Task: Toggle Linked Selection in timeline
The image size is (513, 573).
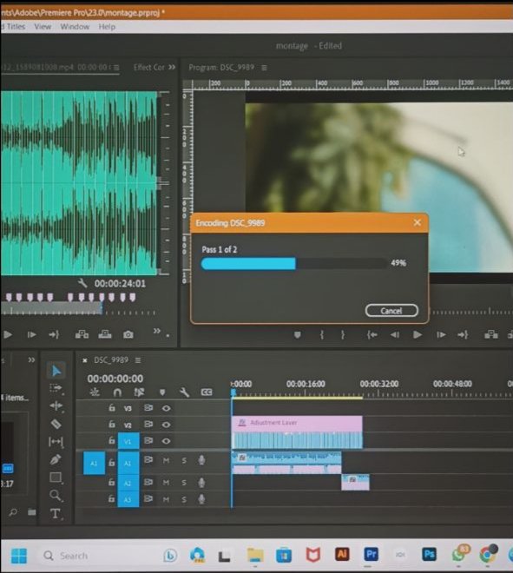Action: tap(139, 392)
